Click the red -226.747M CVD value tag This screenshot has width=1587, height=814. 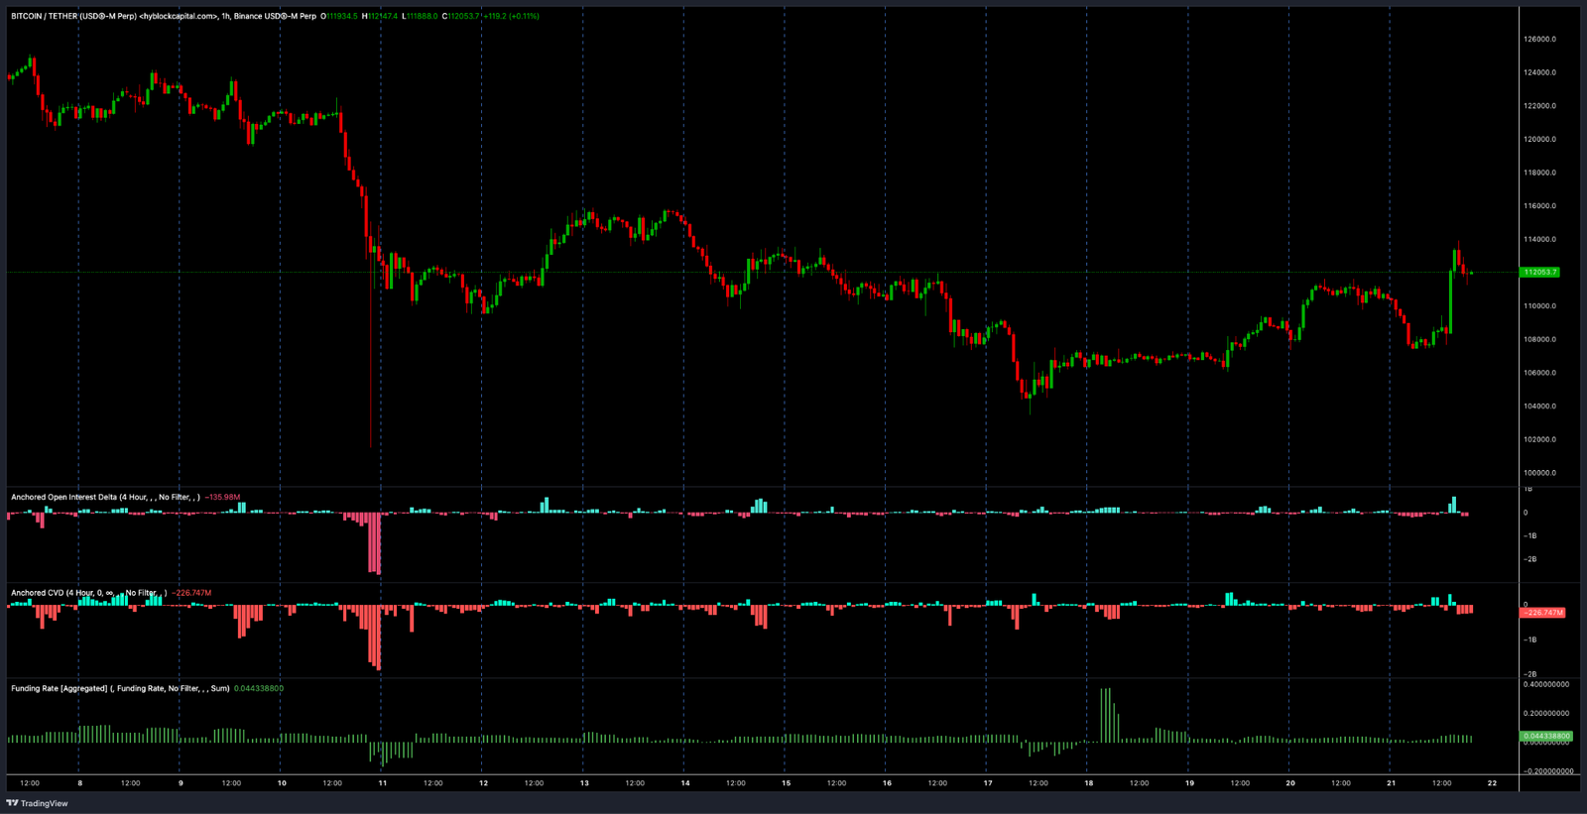coord(1542,613)
